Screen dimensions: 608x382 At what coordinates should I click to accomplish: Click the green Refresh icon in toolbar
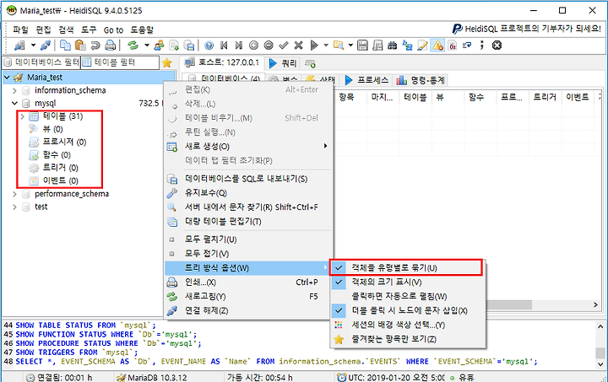coord(133,46)
